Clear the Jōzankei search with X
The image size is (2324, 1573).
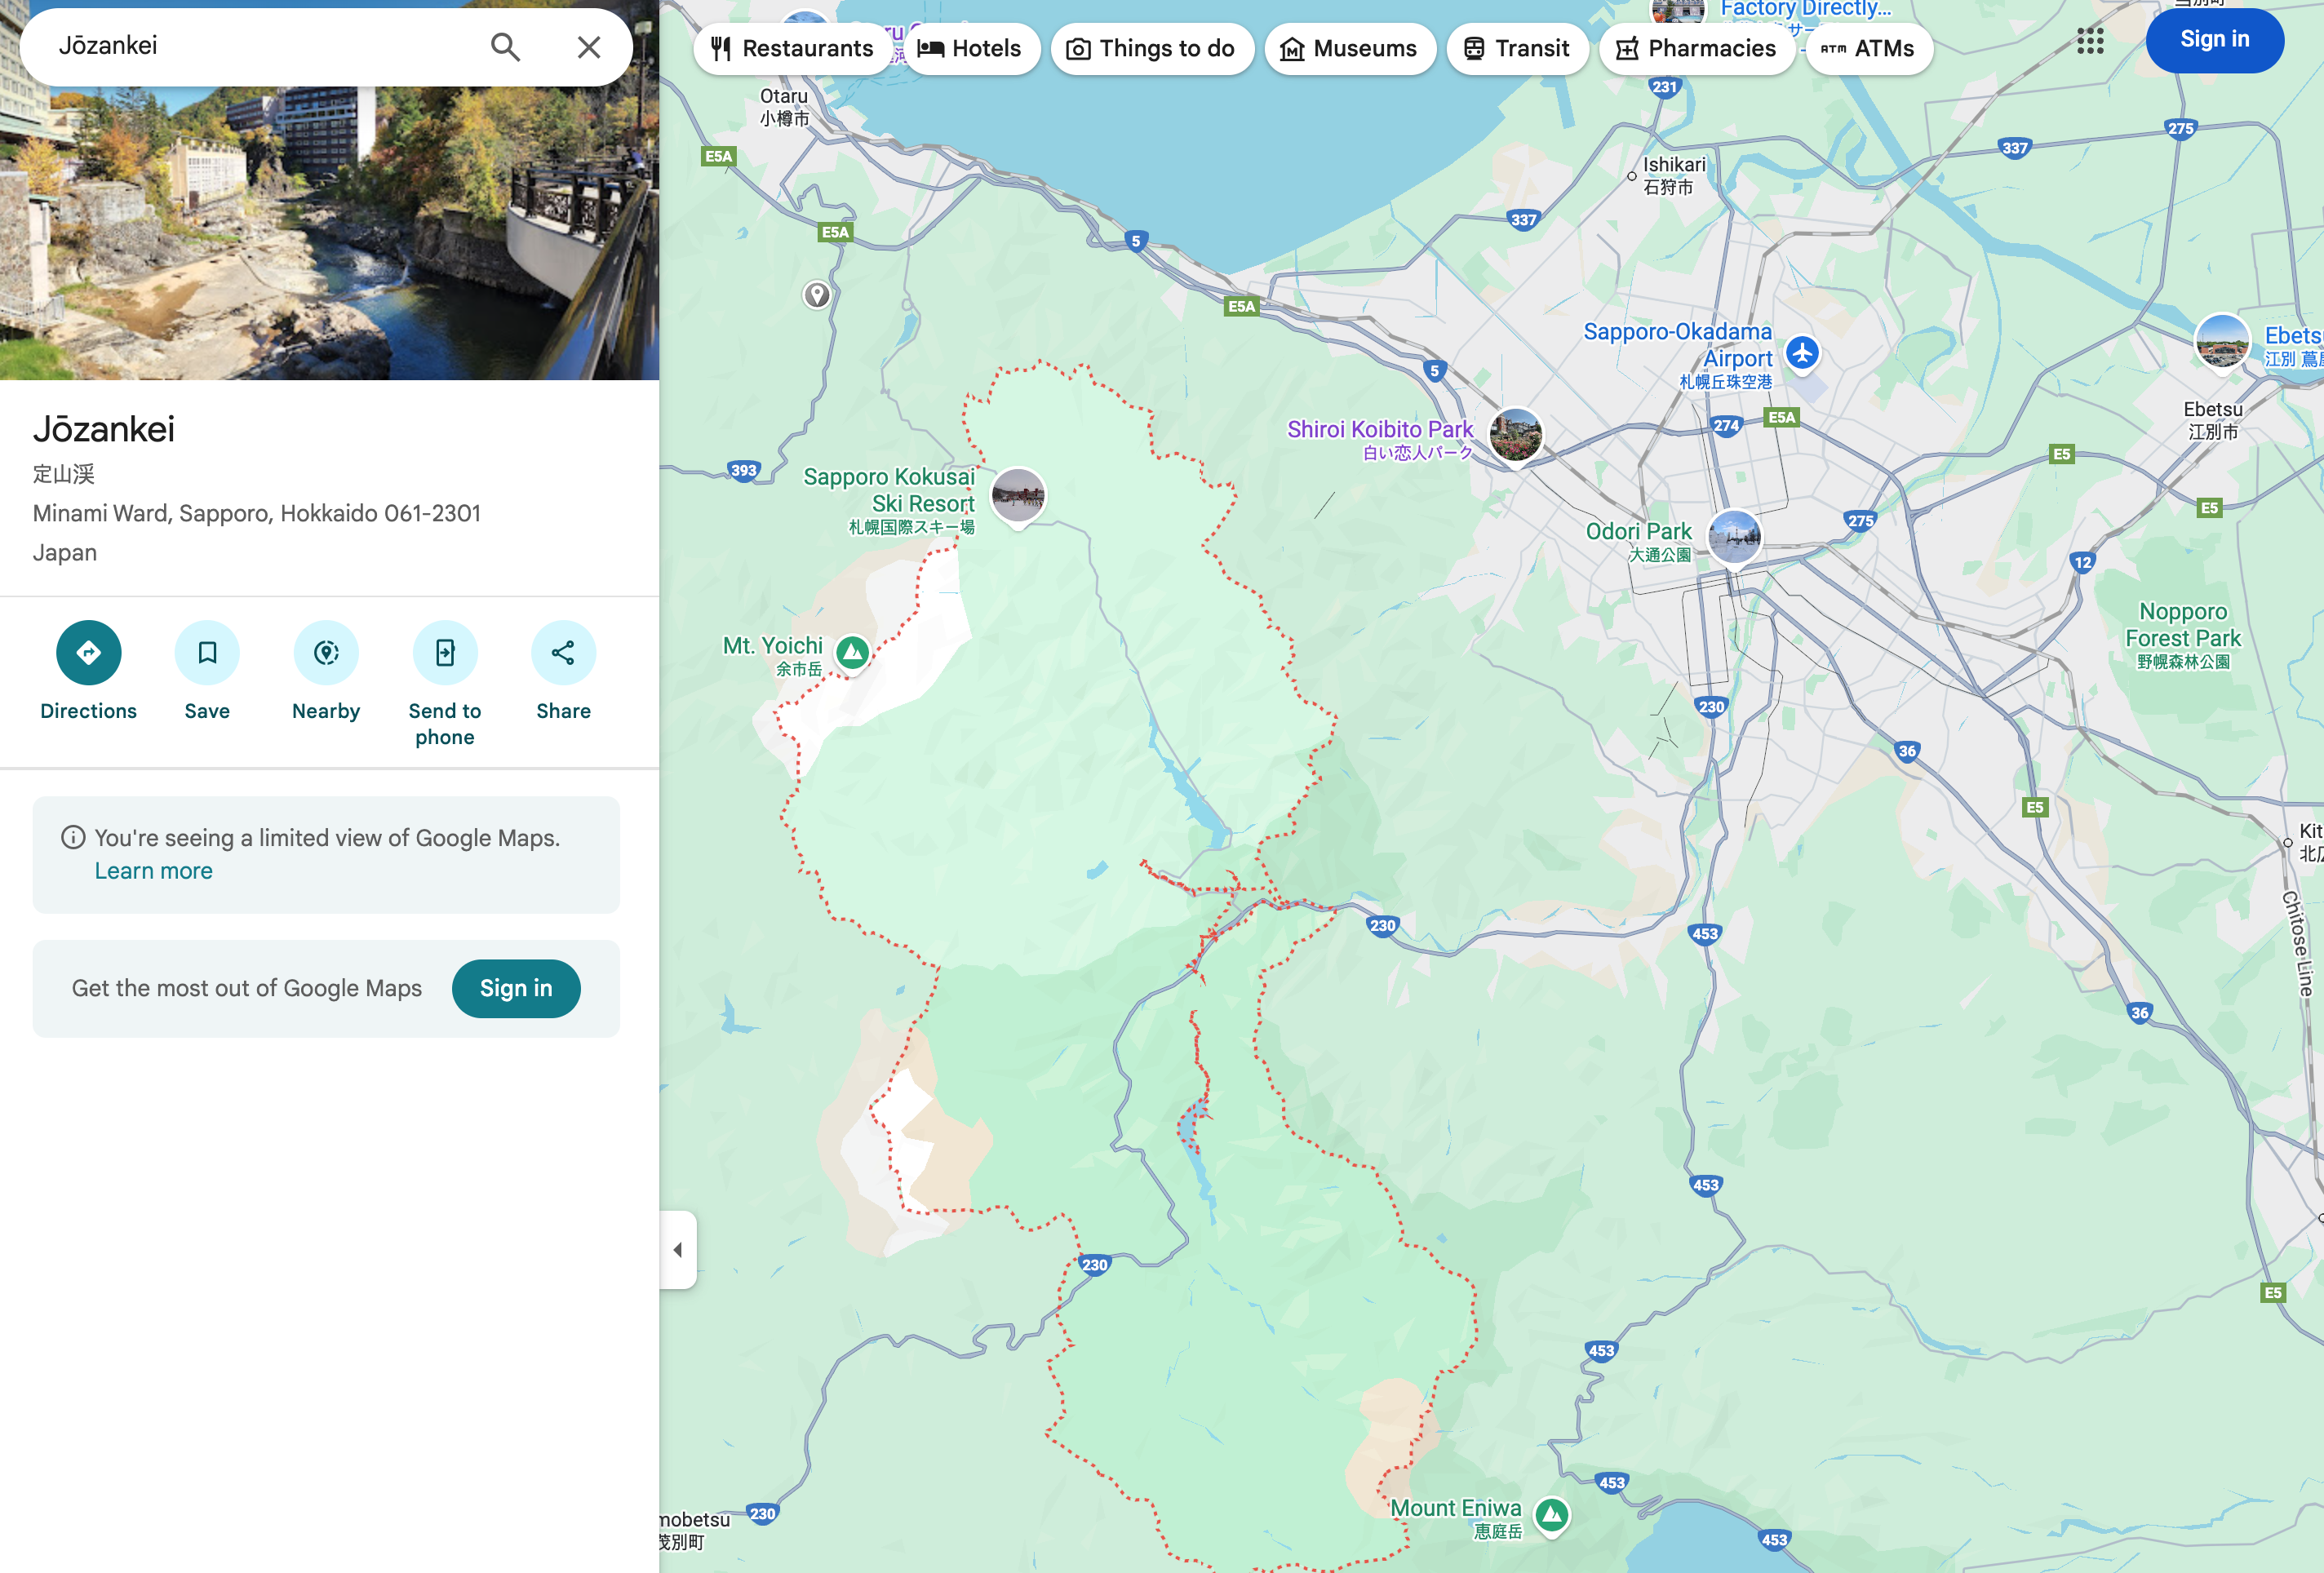point(589,47)
